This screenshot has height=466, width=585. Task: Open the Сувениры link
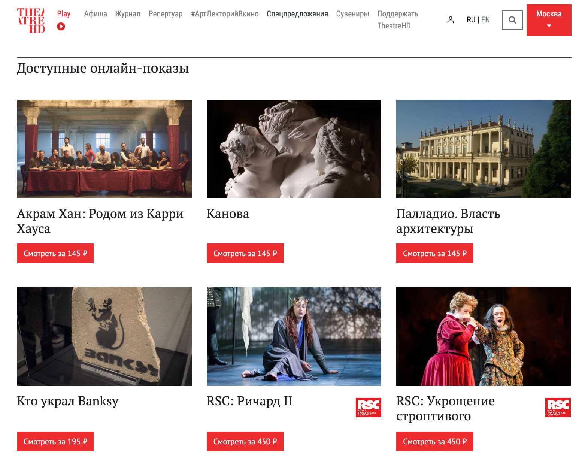352,14
